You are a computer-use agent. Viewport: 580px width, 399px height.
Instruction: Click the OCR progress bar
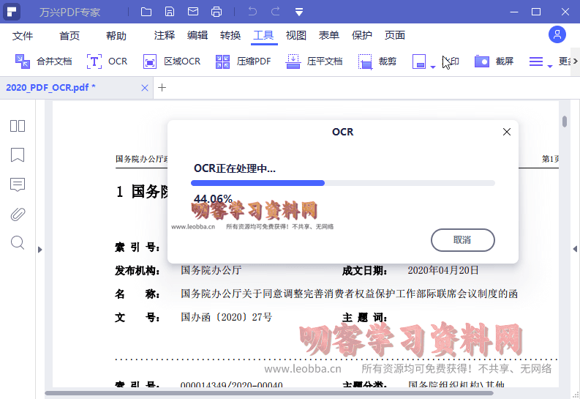click(x=342, y=183)
